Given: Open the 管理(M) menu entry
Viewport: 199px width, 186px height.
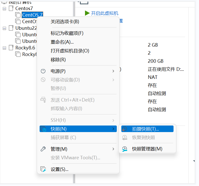Looking at the screenshot, I should coord(78,149).
